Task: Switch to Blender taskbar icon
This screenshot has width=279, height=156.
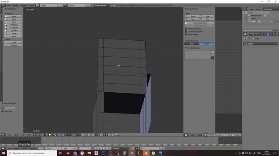Action: pyautogui.click(x=132, y=153)
